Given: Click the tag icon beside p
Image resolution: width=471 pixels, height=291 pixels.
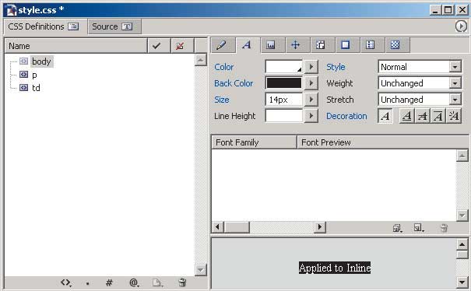Looking at the screenshot, I should pos(23,75).
